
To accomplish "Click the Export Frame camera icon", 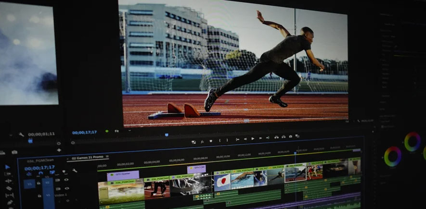I will click(x=290, y=137).
